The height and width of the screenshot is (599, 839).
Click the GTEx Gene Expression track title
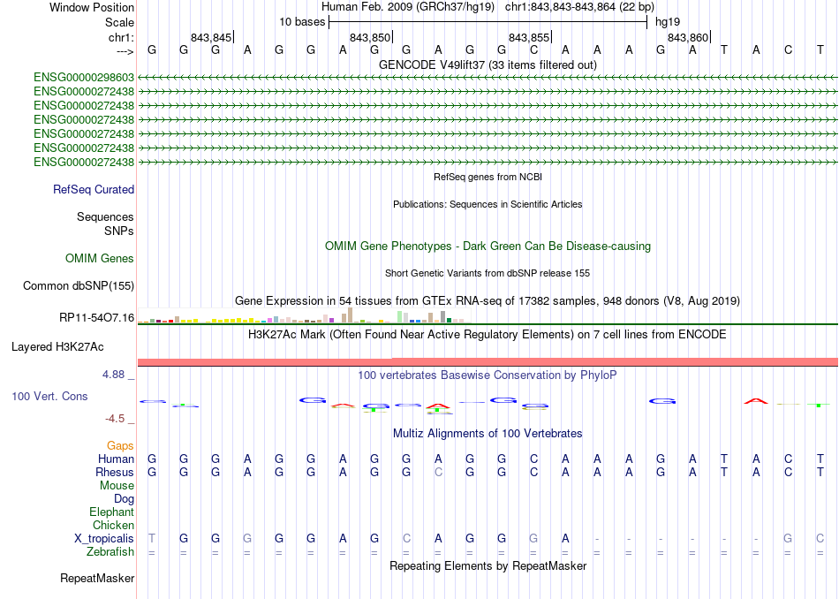[x=488, y=301]
